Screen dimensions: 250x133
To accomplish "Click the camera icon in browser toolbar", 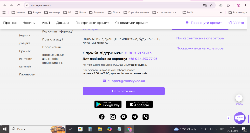I will tap(221, 5).
